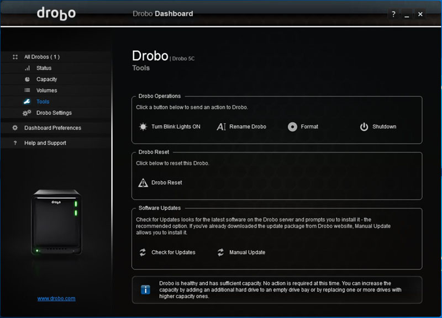Open the www.drobo.com link

[56, 299]
